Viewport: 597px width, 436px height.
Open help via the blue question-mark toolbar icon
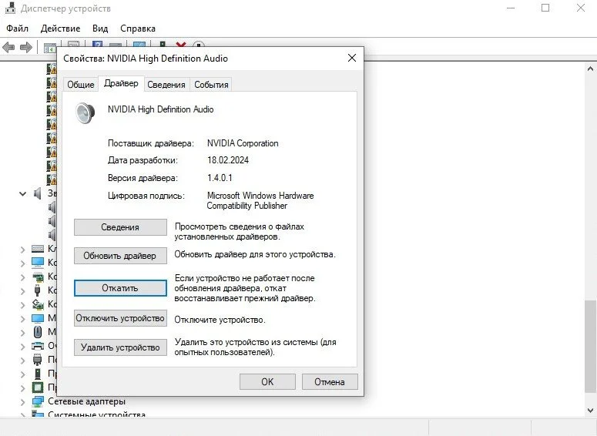[98, 45]
